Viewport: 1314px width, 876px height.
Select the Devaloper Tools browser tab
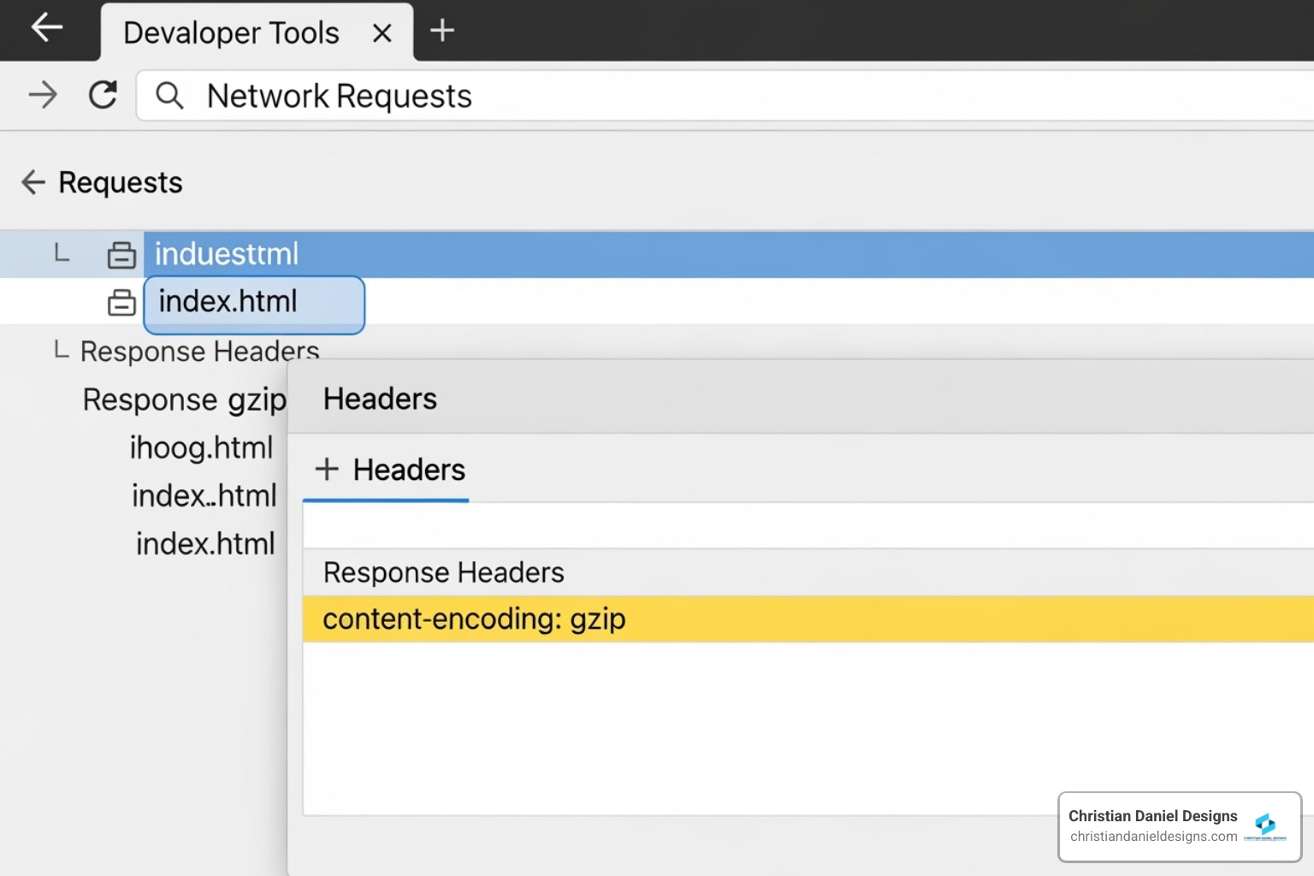pyautogui.click(x=231, y=33)
